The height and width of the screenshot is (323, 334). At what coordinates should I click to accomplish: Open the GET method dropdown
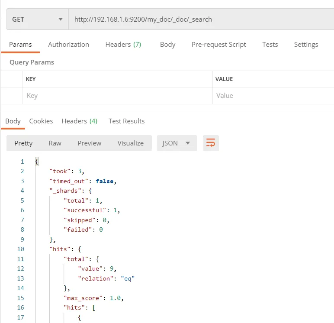37,19
